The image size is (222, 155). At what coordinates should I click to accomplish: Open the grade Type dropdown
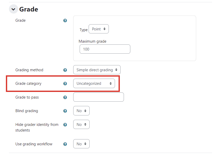coord(99,29)
